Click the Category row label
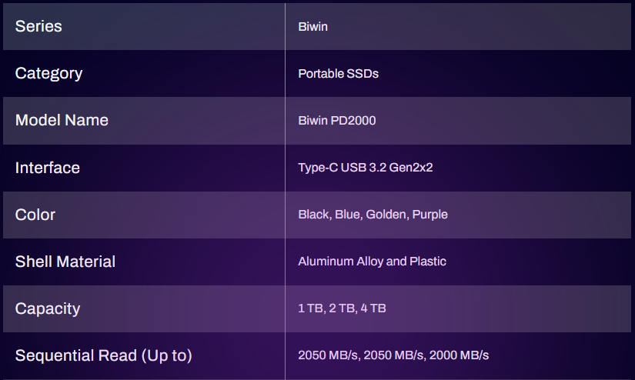This screenshot has height=380, width=635. (48, 73)
